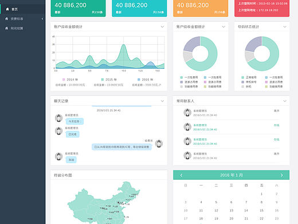This screenshot has height=224, width=298.
Task: Collapse the 账户应收金额统计 donut panel chevron
Action: pos(223,26)
